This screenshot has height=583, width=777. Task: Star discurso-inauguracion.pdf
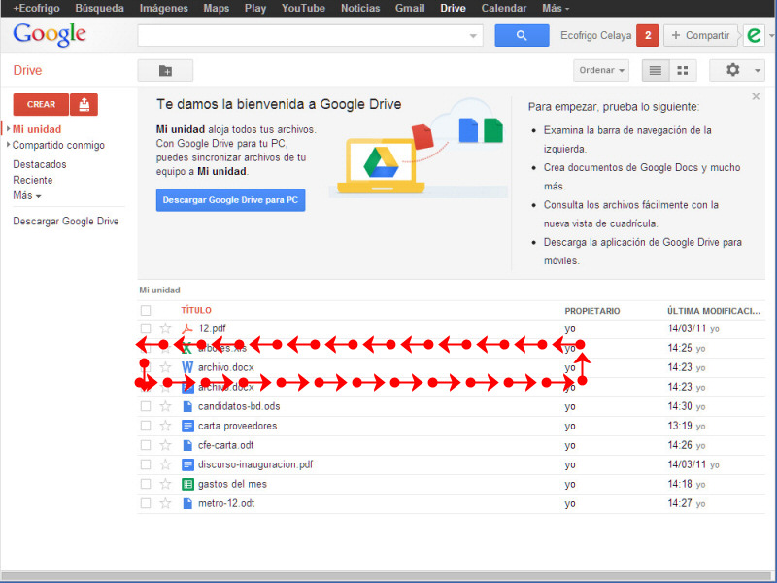coord(165,464)
